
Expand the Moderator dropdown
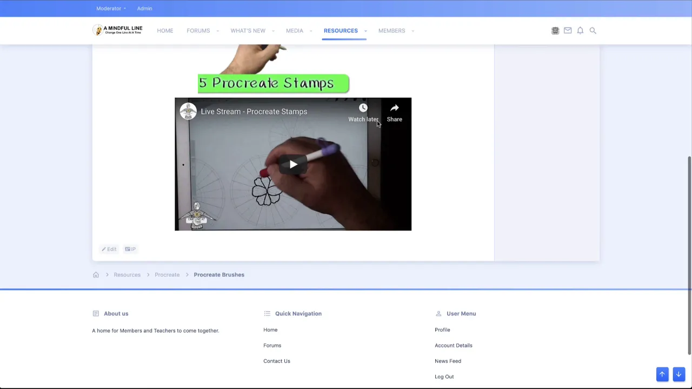[111, 9]
